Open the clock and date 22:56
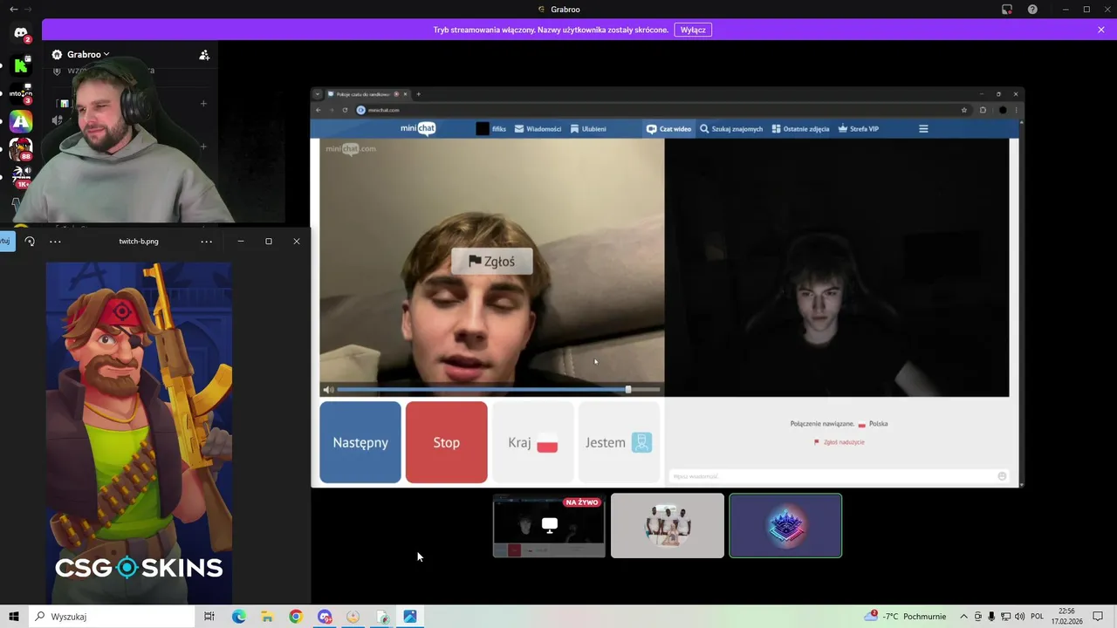Image resolution: width=1117 pixels, height=628 pixels. coord(1066,617)
